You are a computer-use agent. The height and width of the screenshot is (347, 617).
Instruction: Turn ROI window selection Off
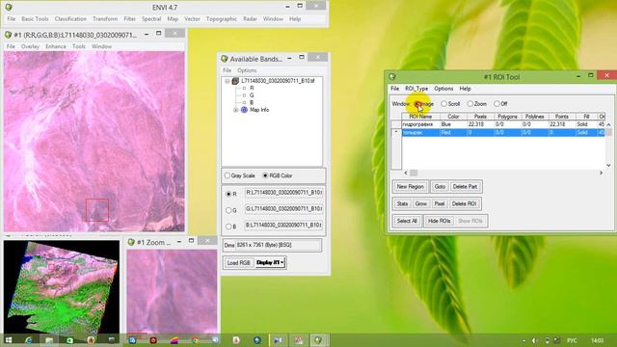tap(496, 104)
